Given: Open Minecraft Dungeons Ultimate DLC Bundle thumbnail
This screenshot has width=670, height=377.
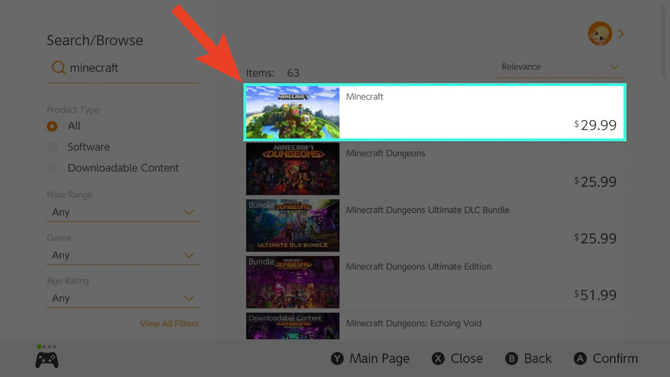Looking at the screenshot, I should click(293, 226).
